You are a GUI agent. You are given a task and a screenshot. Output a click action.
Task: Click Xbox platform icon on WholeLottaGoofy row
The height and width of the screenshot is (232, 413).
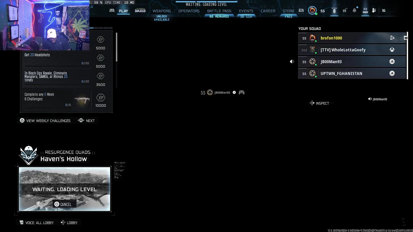[x=392, y=50]
